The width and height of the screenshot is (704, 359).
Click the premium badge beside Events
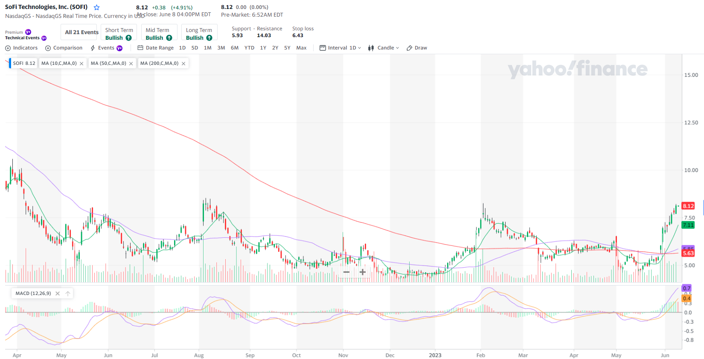(119, 48)
